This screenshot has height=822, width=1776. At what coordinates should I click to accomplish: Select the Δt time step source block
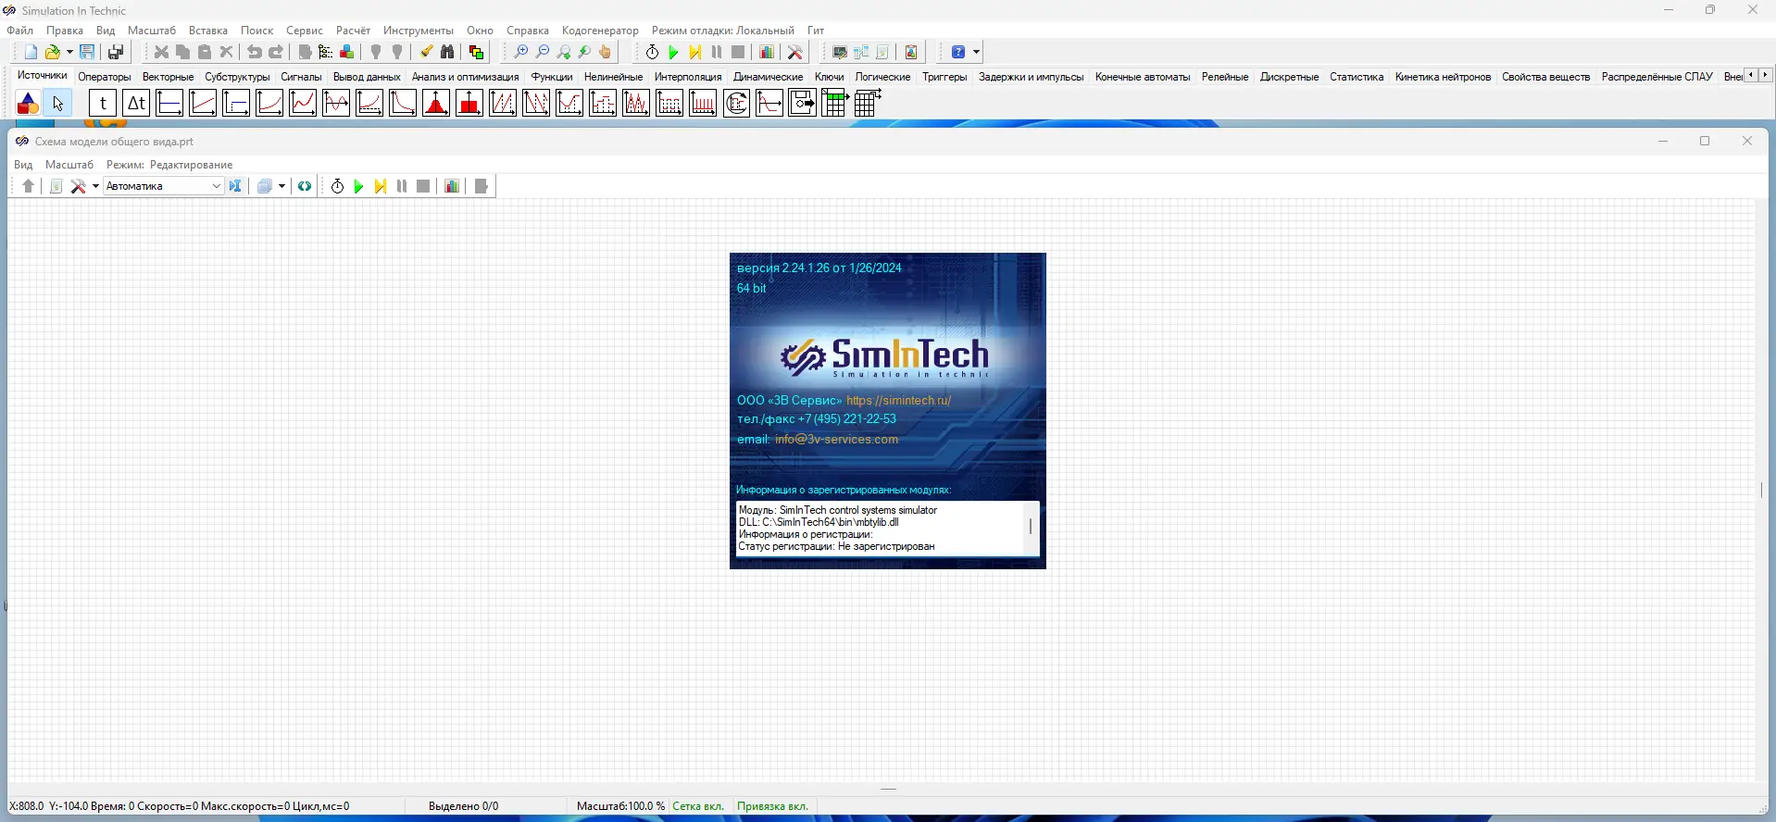[136, 103]
